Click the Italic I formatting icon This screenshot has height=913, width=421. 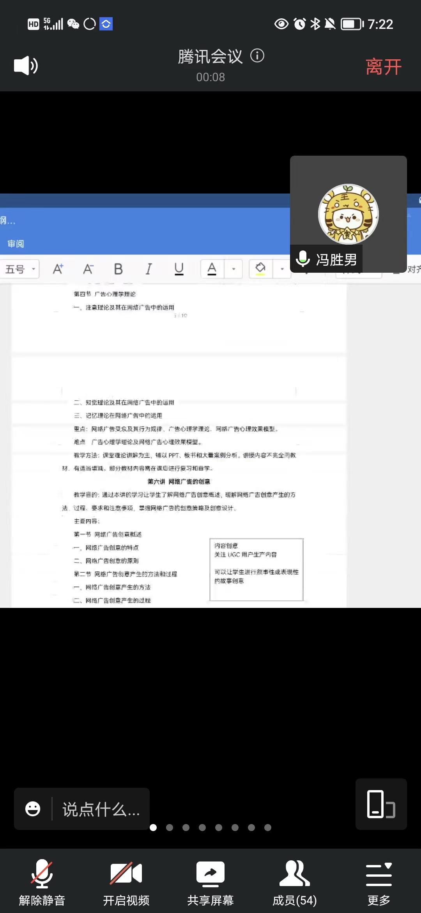coord(149,269)
